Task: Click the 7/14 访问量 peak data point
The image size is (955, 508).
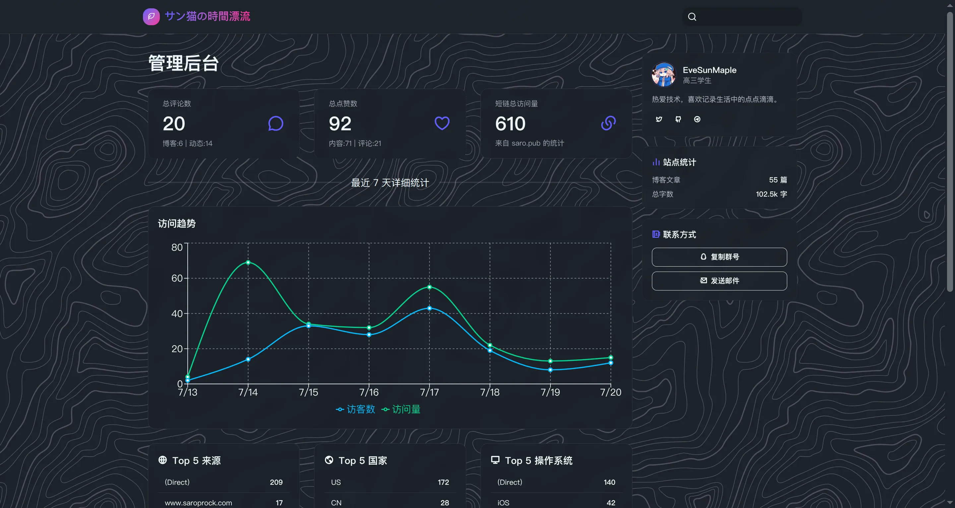Action: tap(248, 263)
